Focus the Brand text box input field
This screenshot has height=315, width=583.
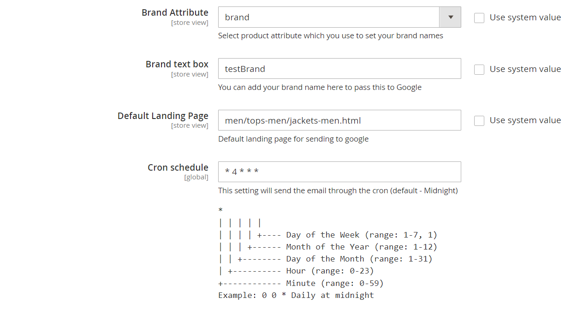[339, 69]
